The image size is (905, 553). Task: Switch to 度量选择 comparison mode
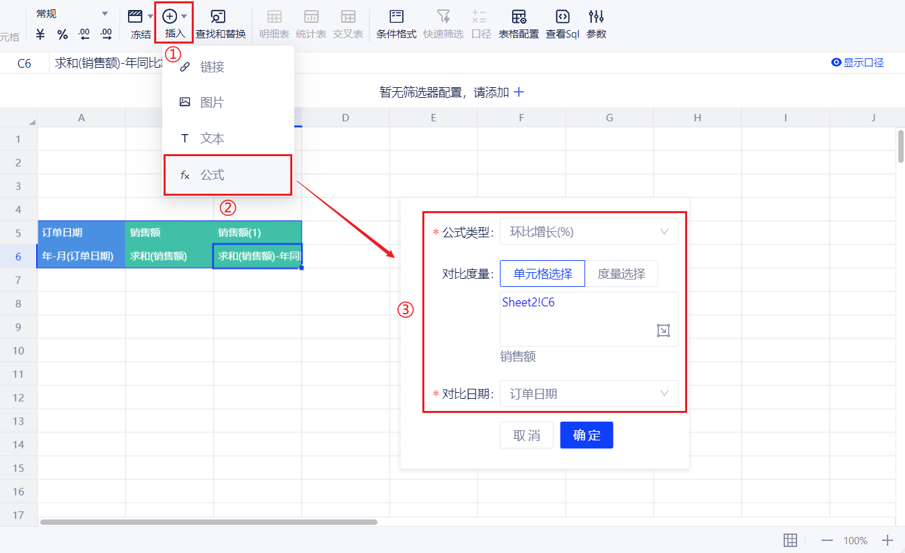(621, 273)
